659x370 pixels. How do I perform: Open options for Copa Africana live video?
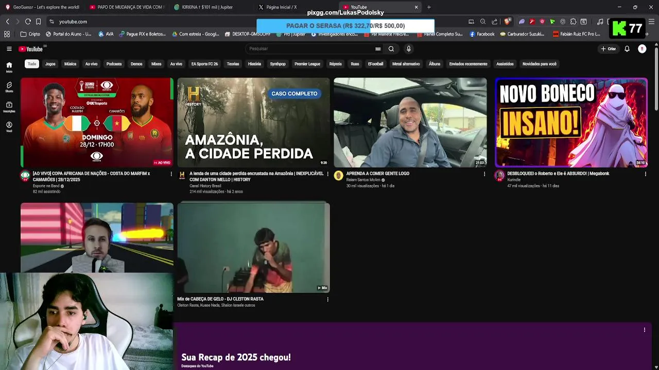(x=171, y=174)
